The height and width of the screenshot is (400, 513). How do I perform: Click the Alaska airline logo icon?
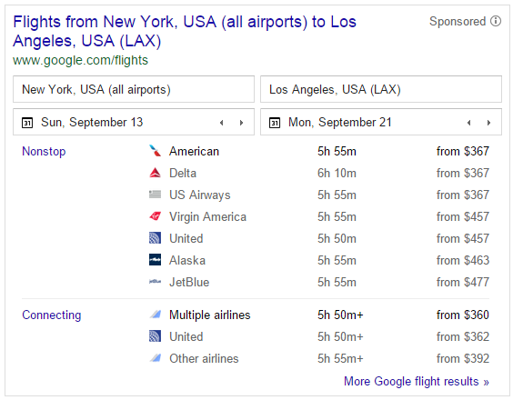tap(155, 260)
